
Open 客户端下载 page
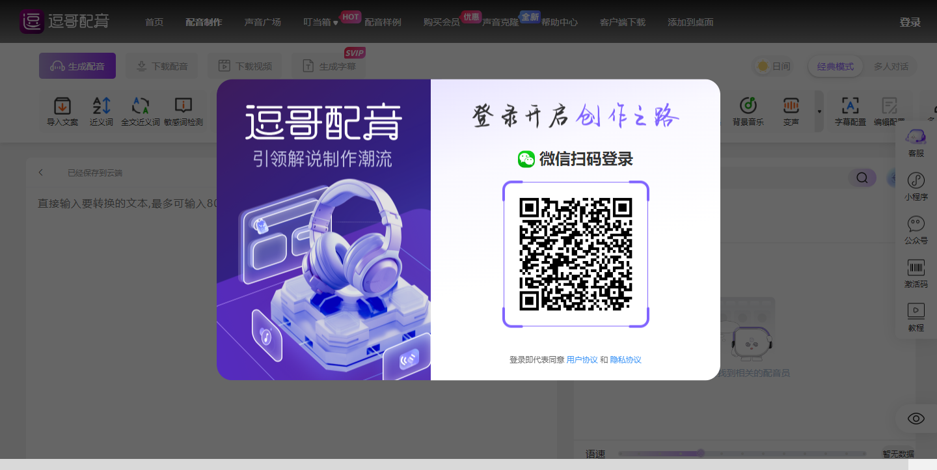pos(623,22)
